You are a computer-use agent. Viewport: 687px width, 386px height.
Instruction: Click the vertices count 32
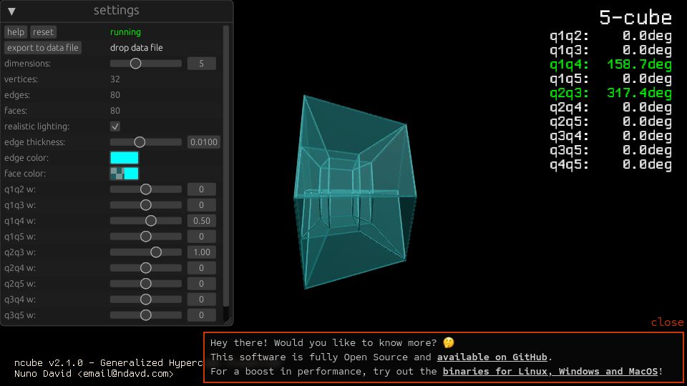114,79
